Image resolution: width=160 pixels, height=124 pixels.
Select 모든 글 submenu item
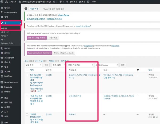tap(4, 29)
